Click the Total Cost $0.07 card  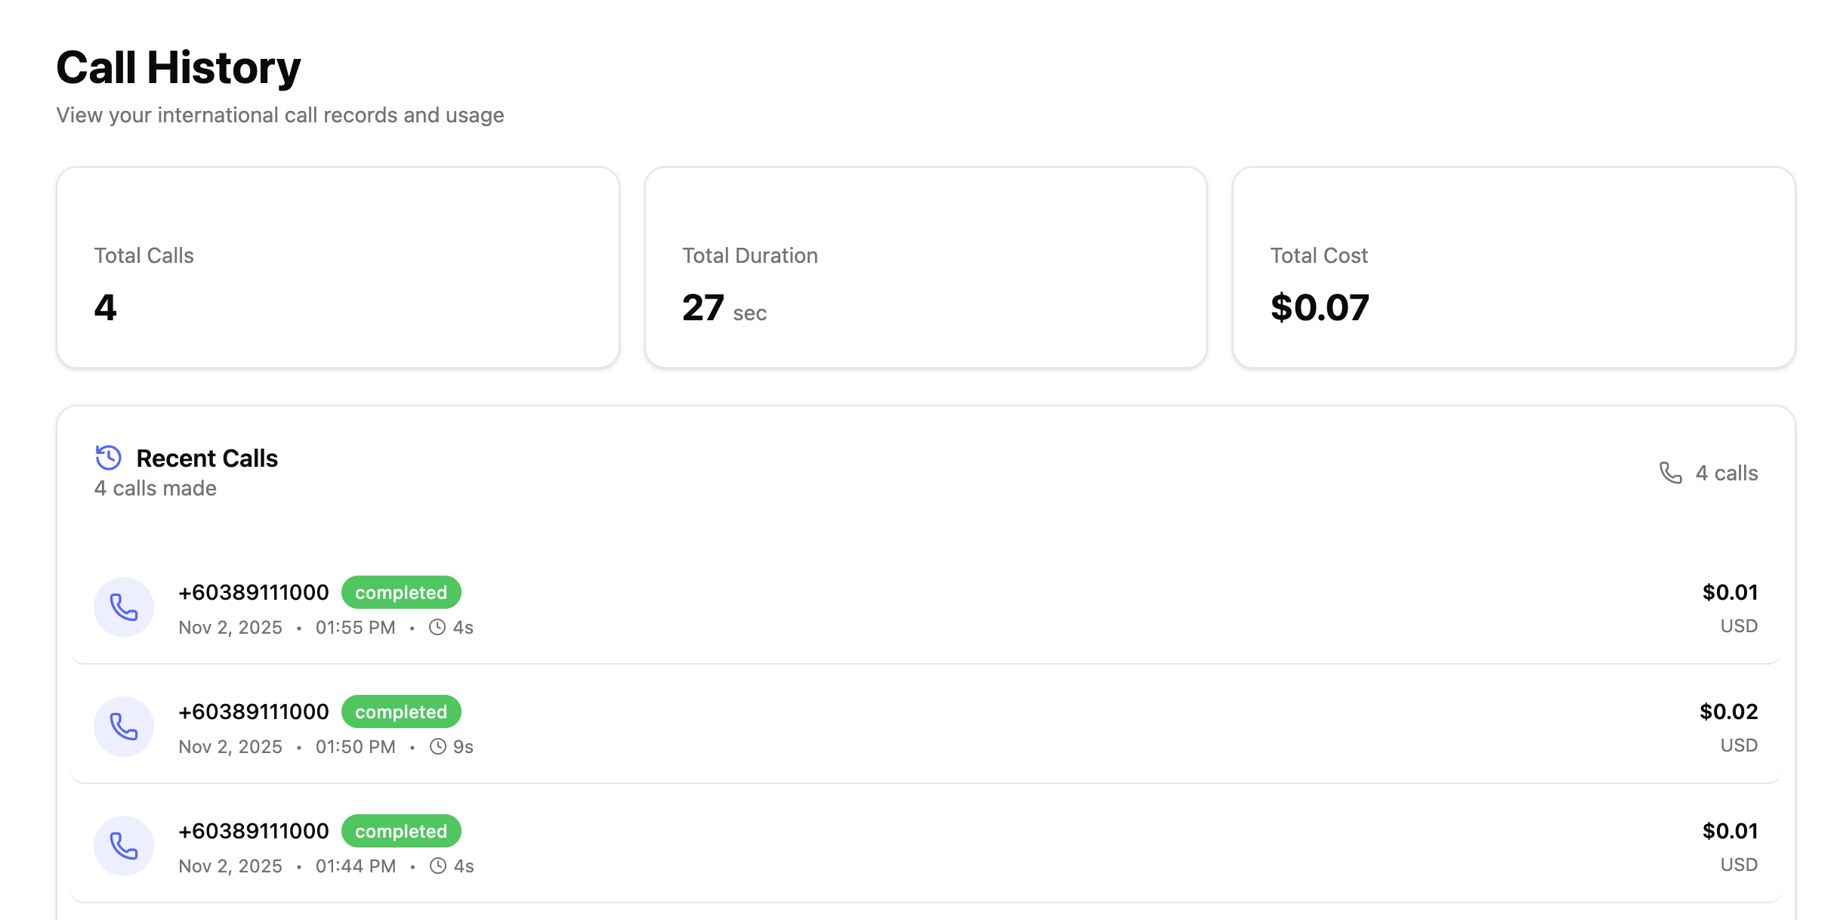[x=1513, y=267]
